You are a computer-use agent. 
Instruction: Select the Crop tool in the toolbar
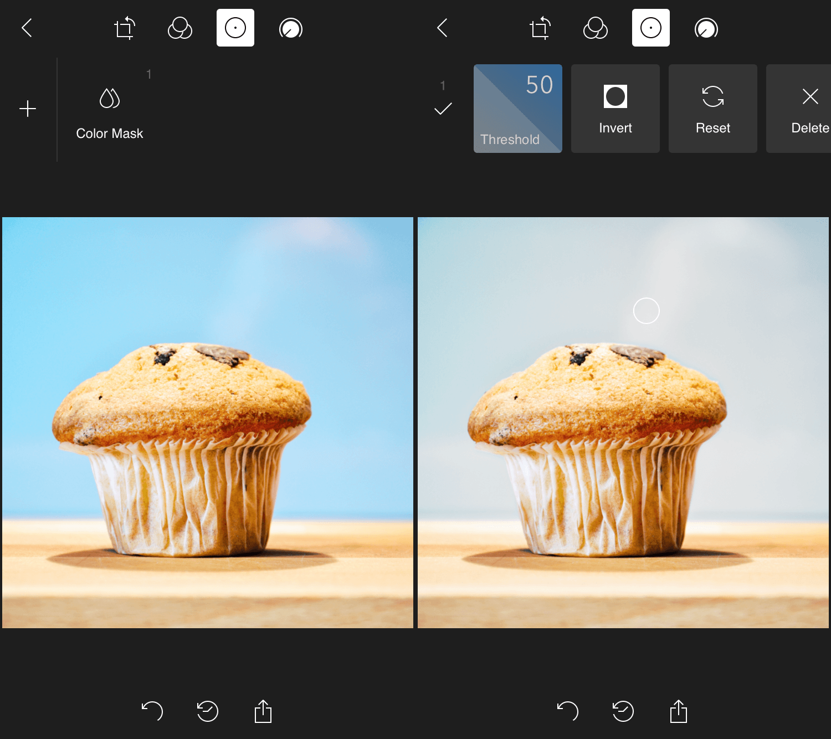click(124, 28)
